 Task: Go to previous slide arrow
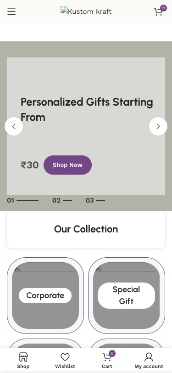pyautogui.click(x=14, y=126)
